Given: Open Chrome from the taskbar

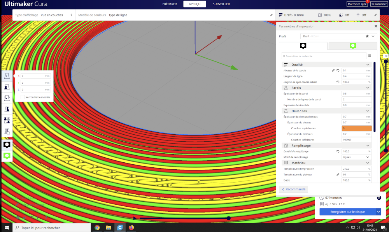Looking at the screenshot, I should [97, 228].
